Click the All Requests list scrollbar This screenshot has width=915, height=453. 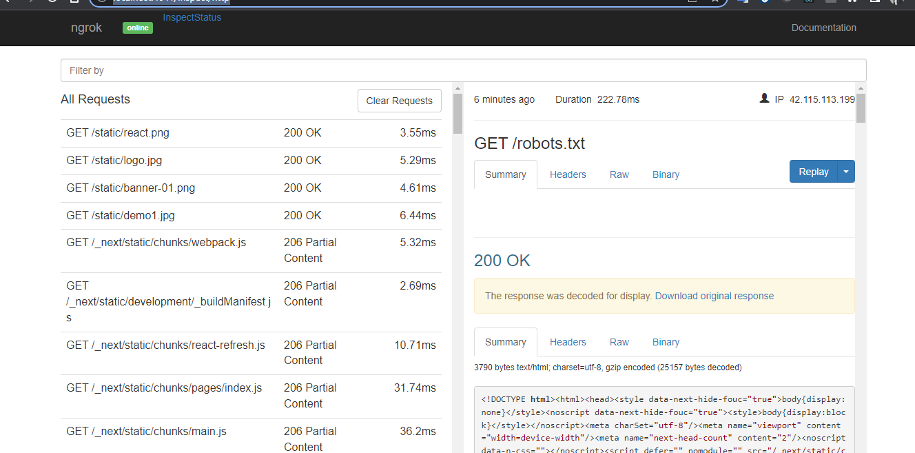point(457,112)
